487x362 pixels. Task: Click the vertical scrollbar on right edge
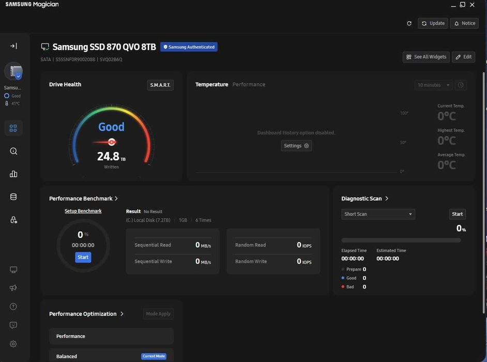point(483,193)
